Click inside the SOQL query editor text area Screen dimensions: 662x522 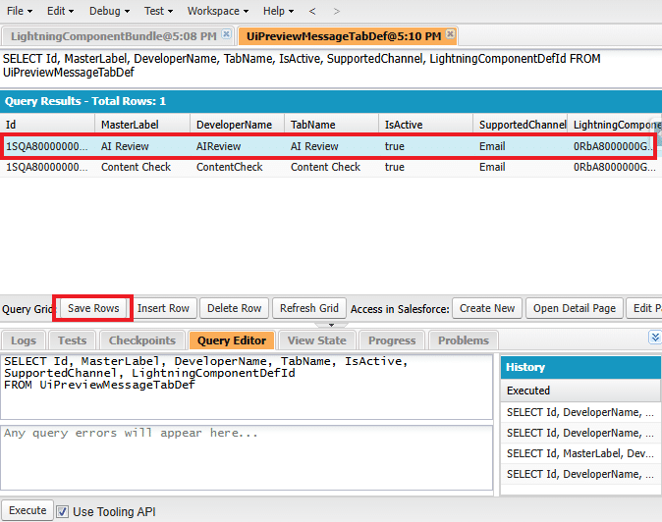coord(247,387)
